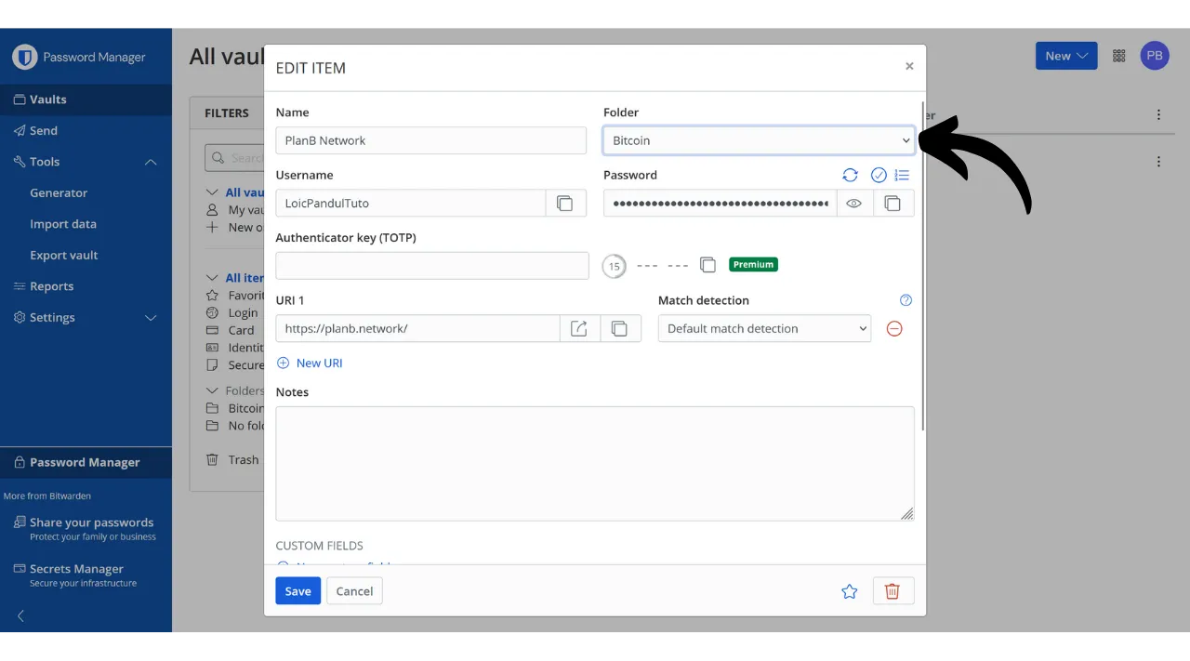This screenshot has height=661, width=1190.
Task: Copy the URI 1 value
Action: click(x=620, y=328)
